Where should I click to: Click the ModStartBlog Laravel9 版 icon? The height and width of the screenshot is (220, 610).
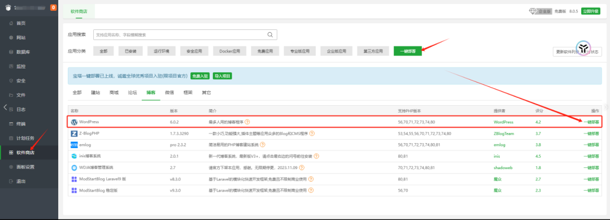coord(75,179)
